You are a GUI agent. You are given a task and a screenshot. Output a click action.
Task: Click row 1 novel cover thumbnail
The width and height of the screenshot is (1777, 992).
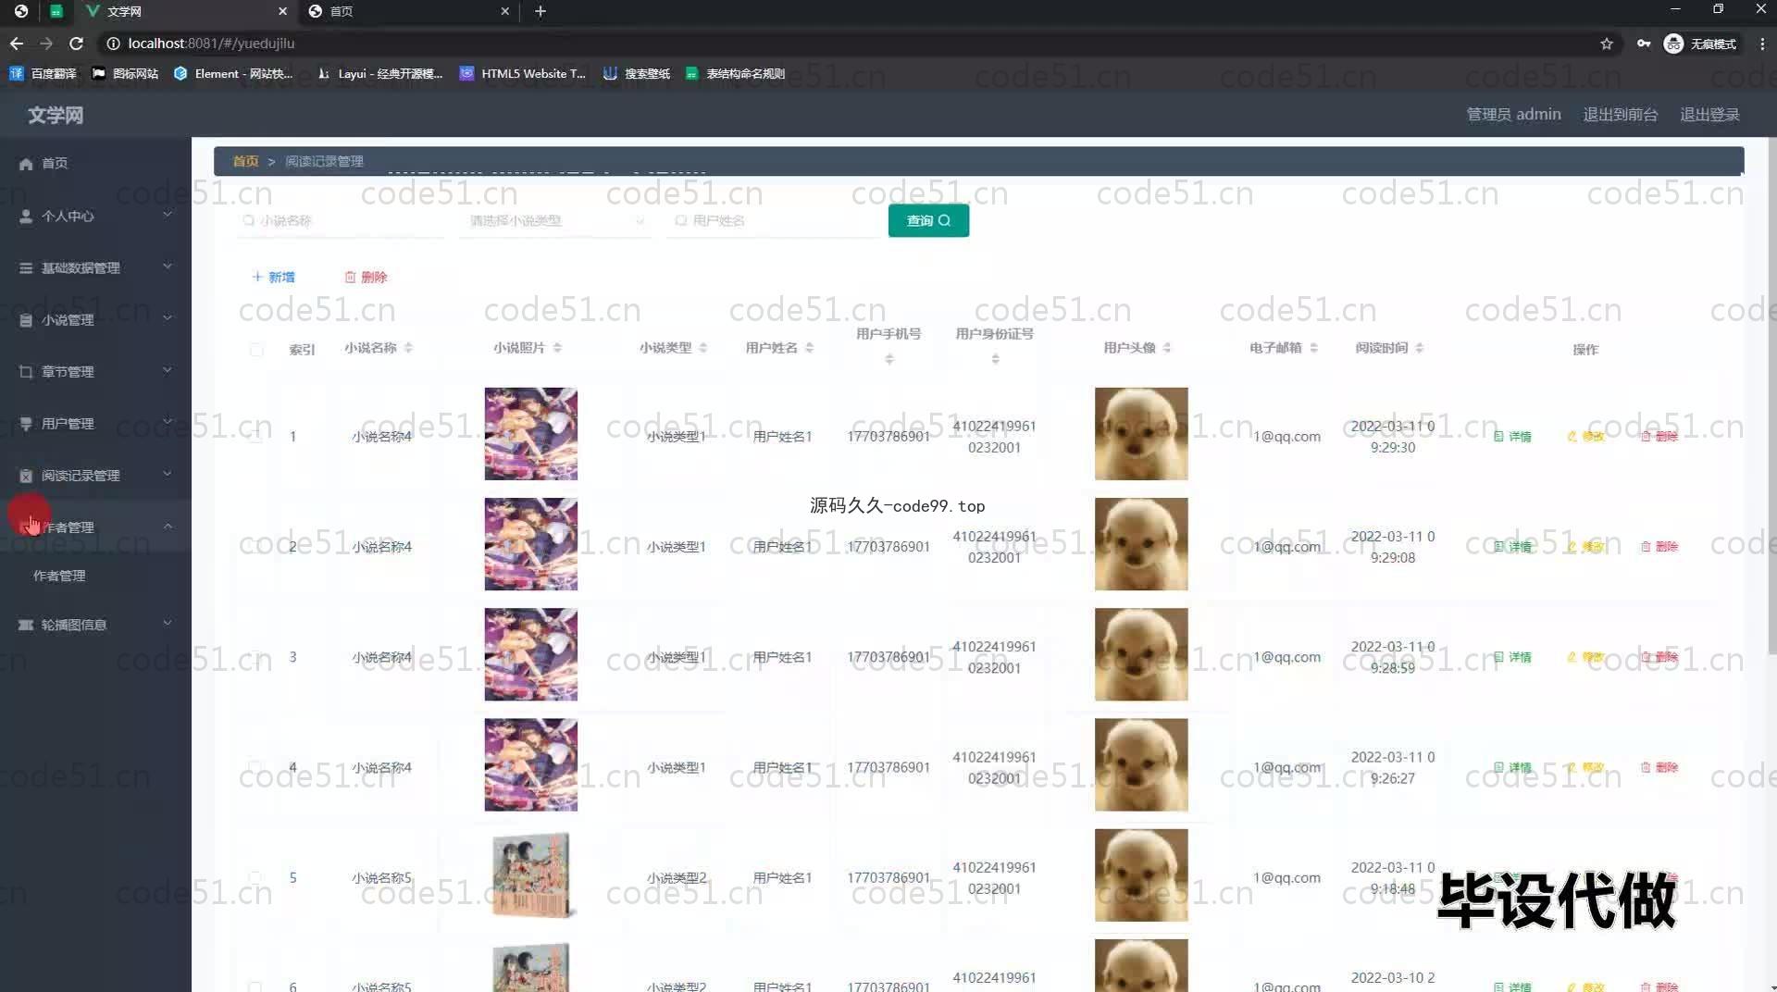point(530,434)
